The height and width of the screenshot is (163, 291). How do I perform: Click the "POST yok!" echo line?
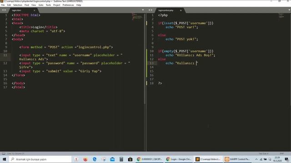pyautogui.click(x=182, y=39)
